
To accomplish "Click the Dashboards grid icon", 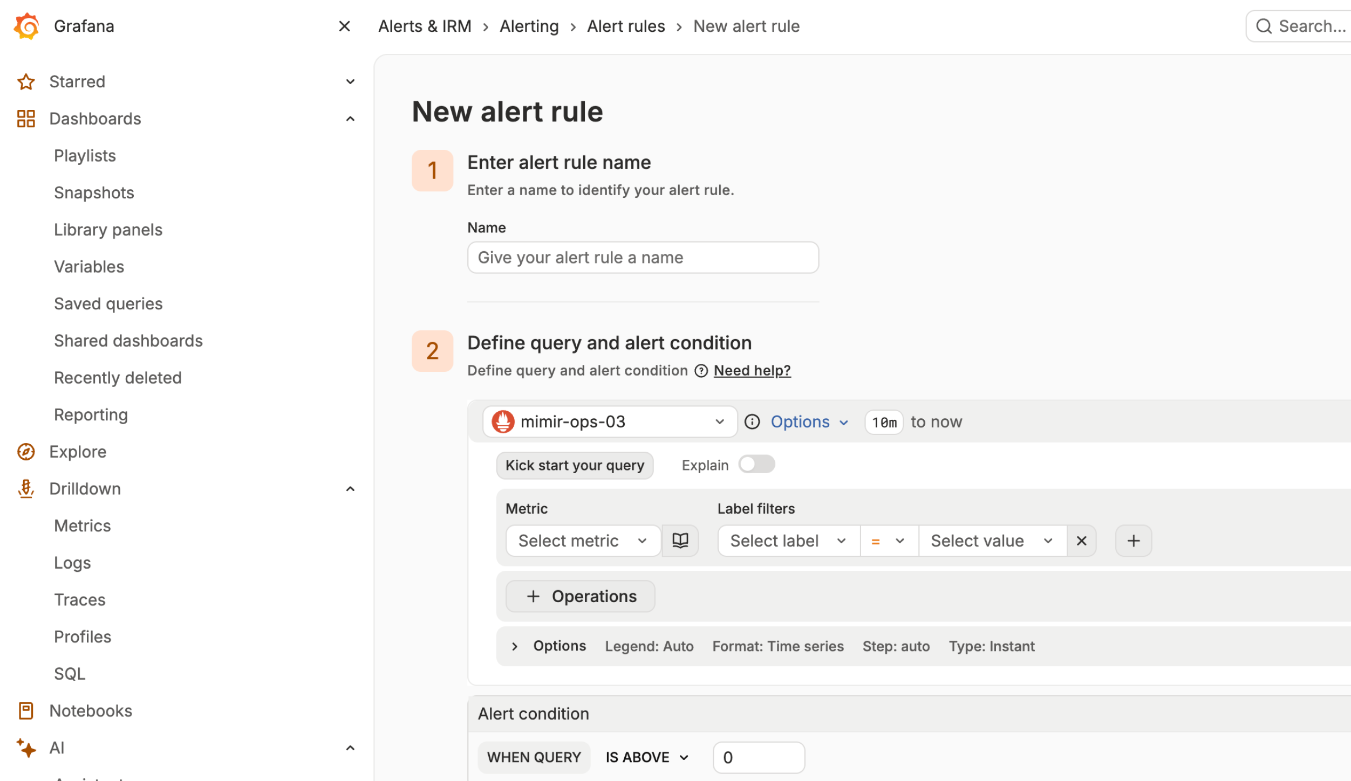I will (26, 119).
